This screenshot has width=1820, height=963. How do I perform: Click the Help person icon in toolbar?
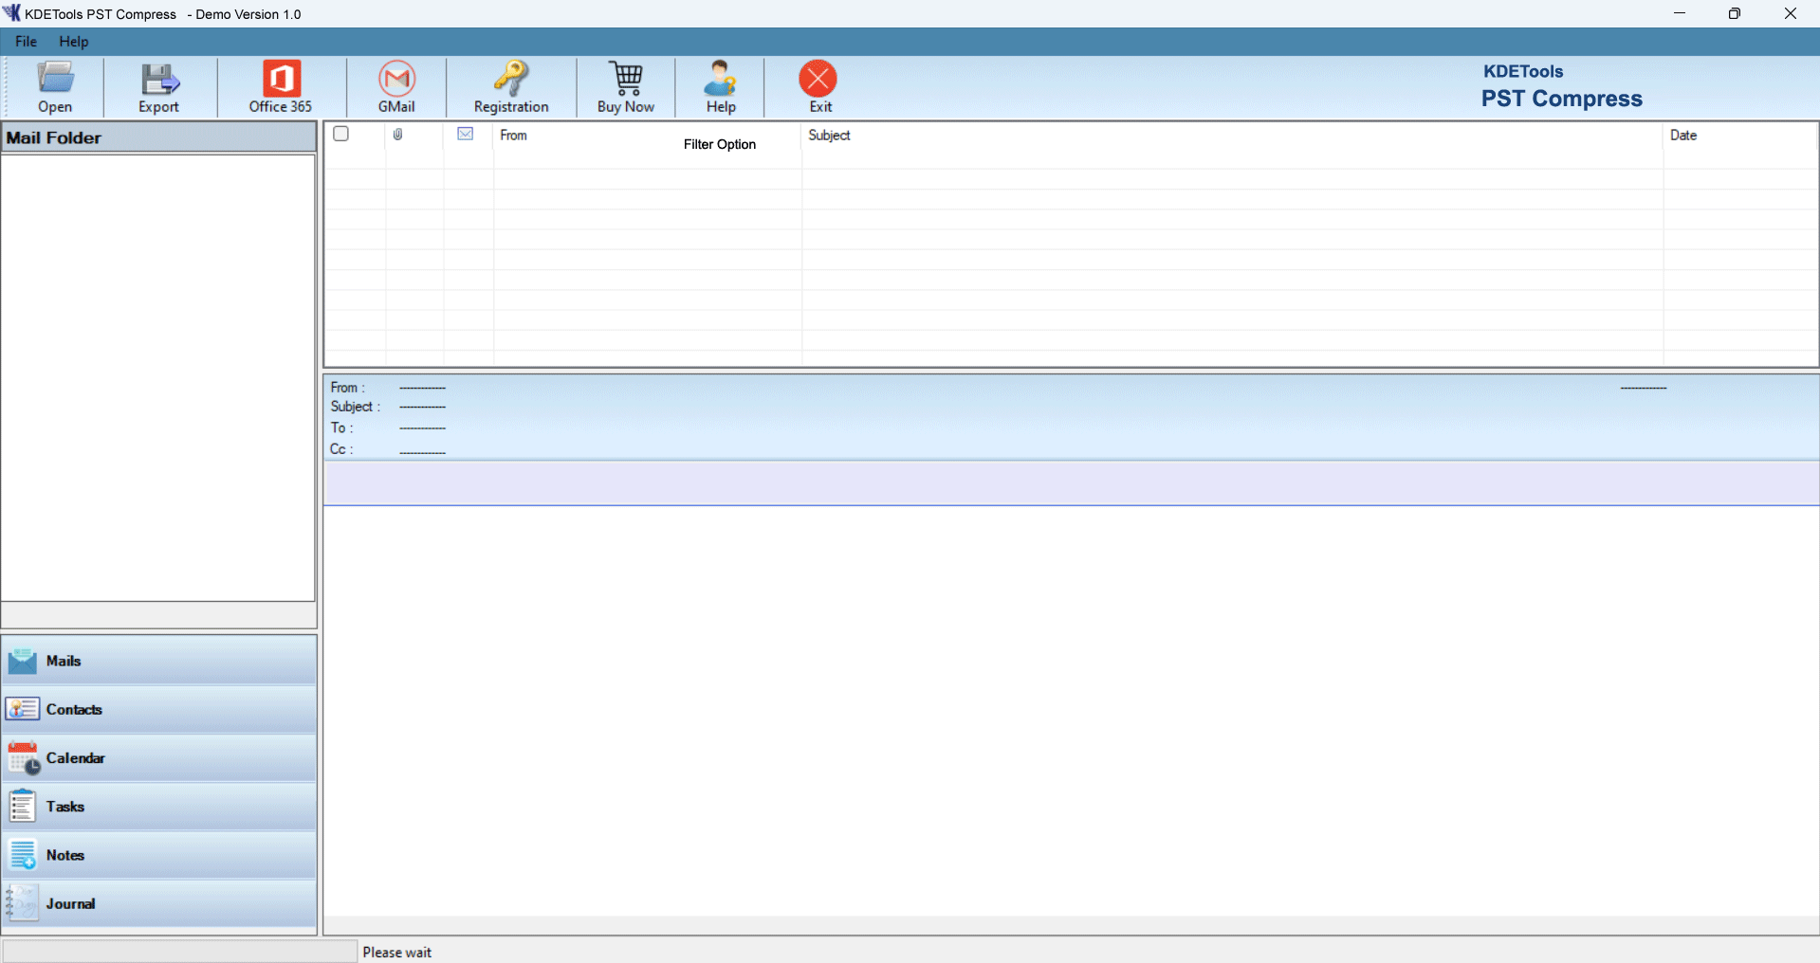[721, 80]
